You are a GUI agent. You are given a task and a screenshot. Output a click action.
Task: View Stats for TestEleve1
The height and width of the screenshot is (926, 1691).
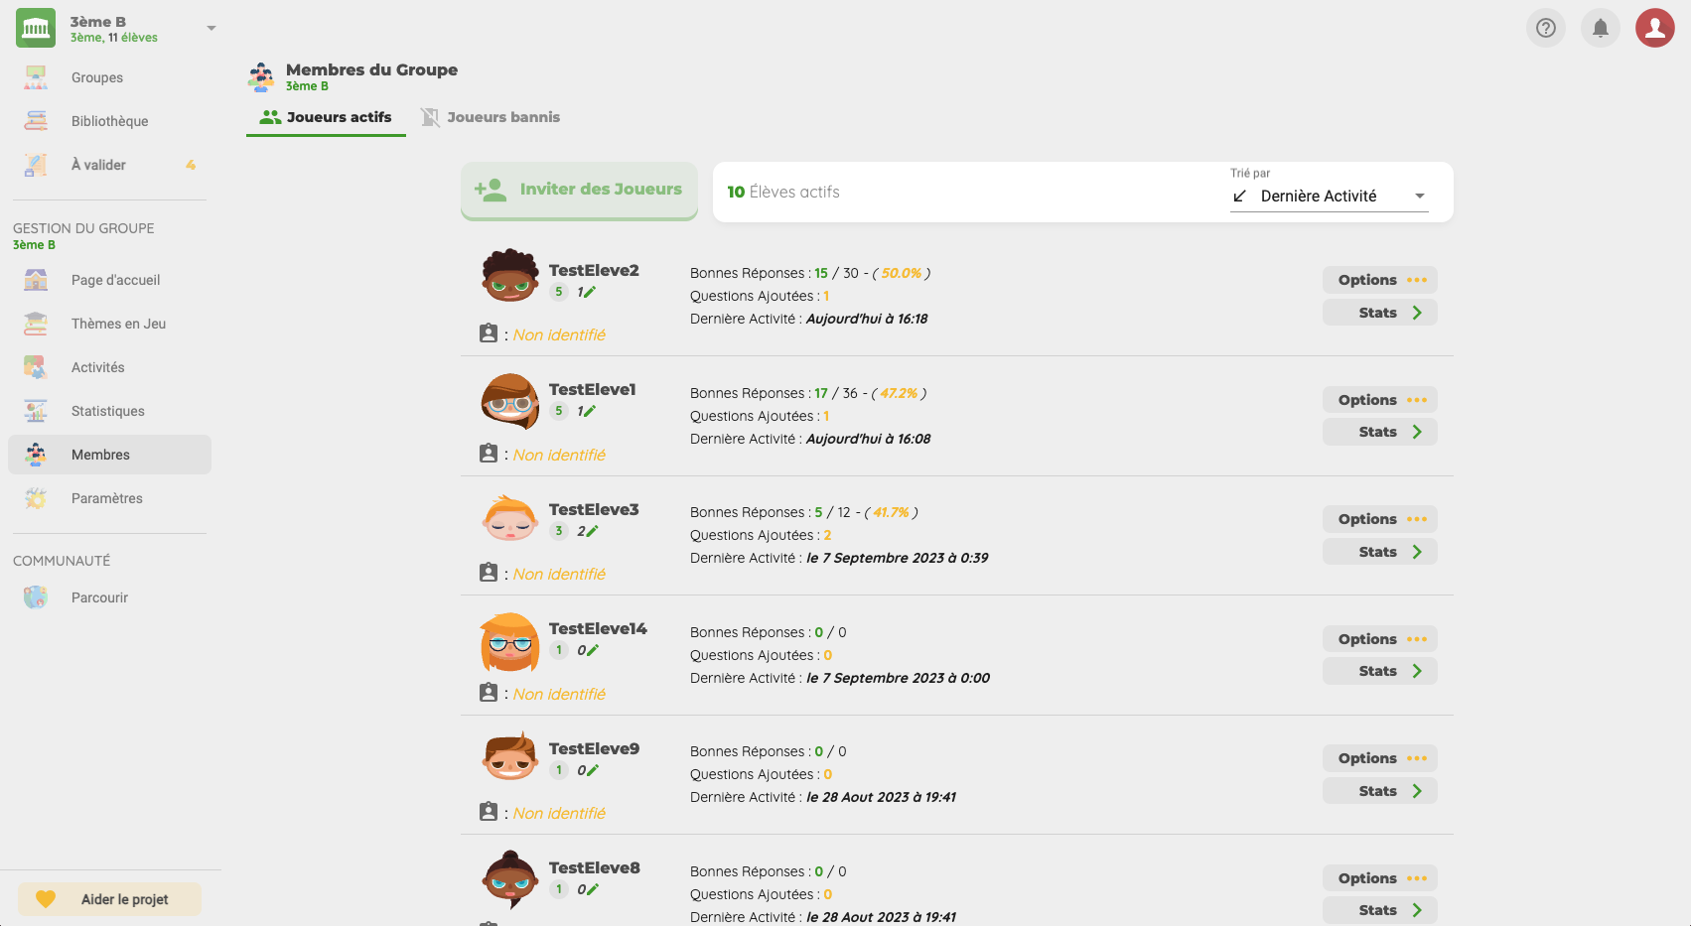pos(1379,432)
